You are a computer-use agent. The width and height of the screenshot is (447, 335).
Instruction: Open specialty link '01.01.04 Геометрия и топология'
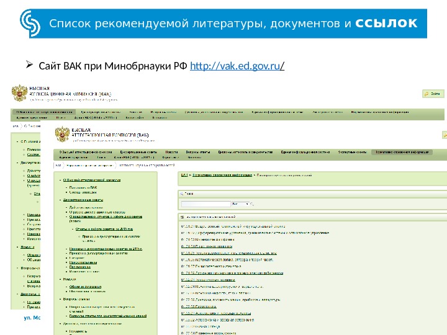(x=206, y=246)
